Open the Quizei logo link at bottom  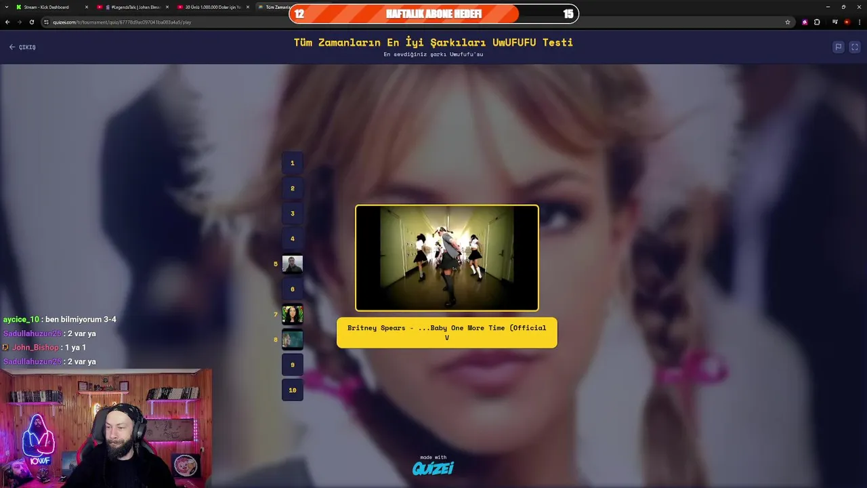click(433, 466)
